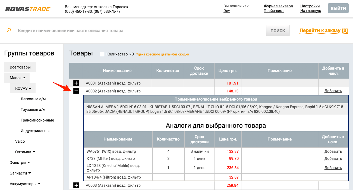The image size is (353, 190).
Task: Click Добавить for A0002 Asakashi filter
Action: [x=333, y=91]
